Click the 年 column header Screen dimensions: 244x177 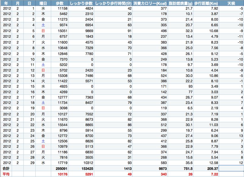pyautogui.click(x=6, y=3)
